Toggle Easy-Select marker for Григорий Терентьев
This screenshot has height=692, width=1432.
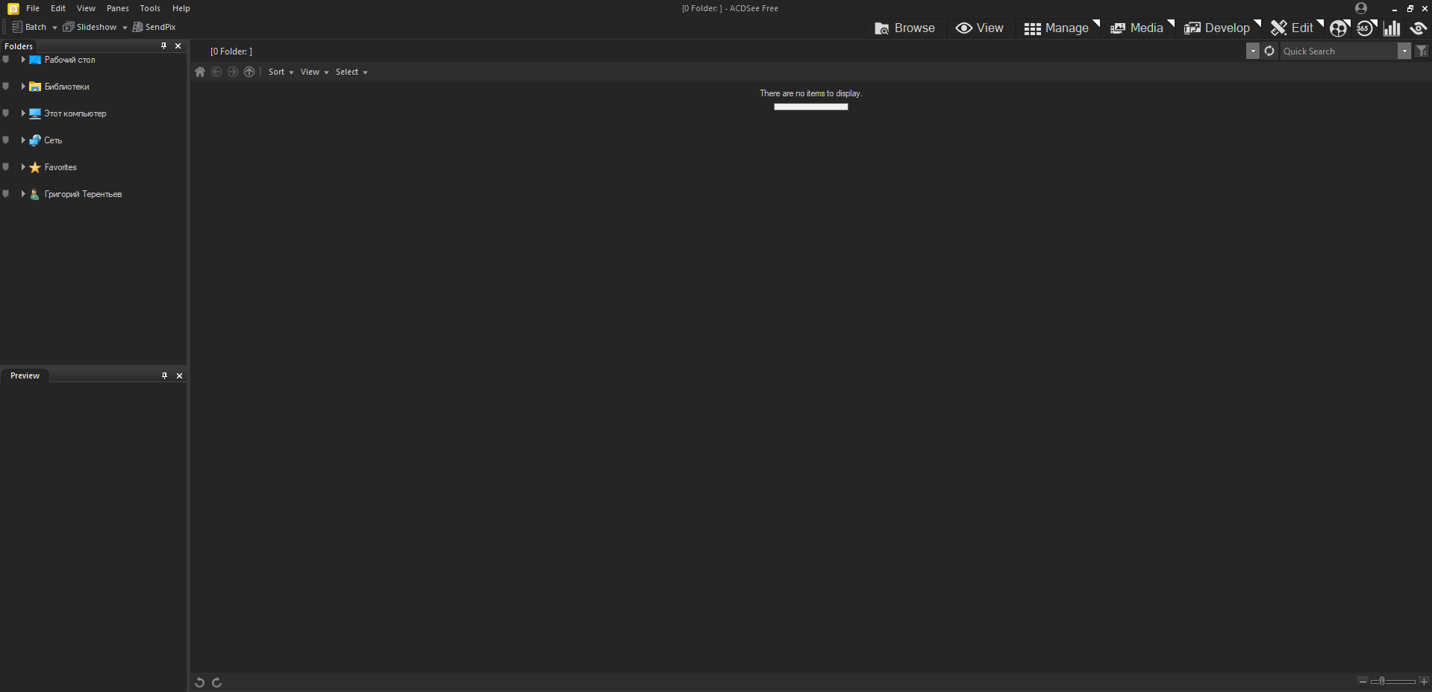6,194
